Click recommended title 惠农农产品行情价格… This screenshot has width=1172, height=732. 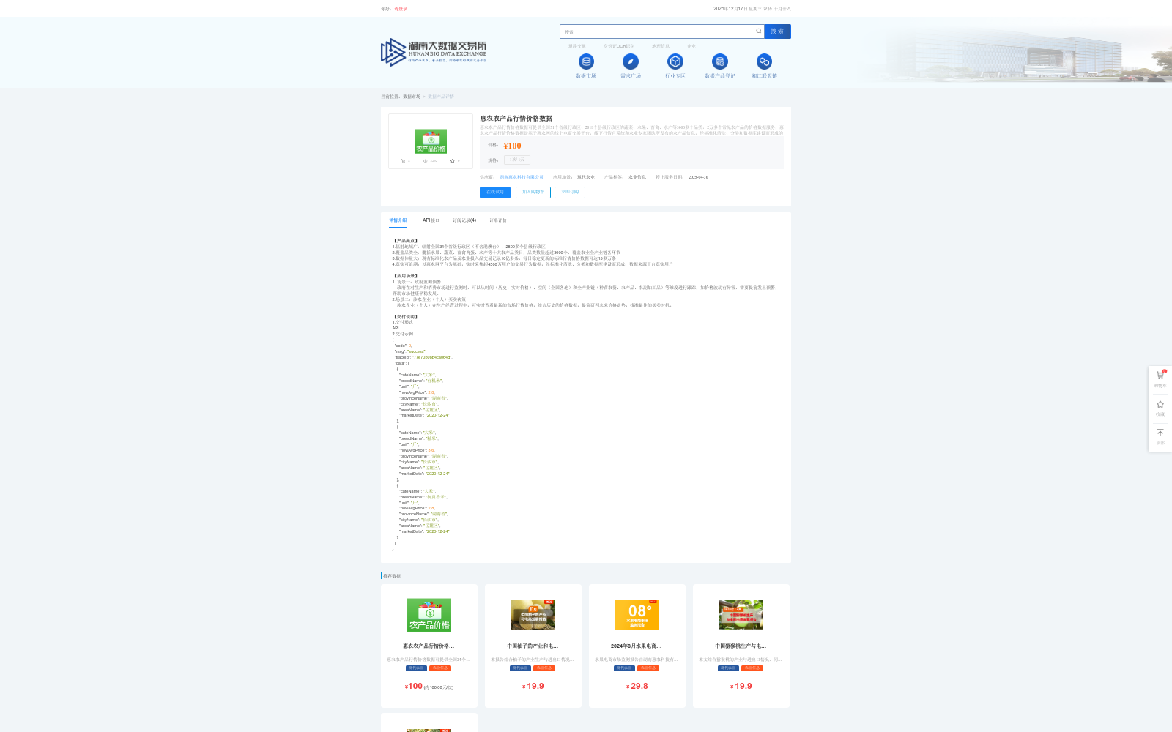coord(429,646)
